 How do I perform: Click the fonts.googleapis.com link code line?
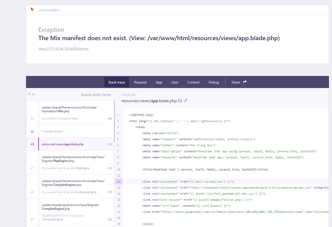click(x=235, y=212)
